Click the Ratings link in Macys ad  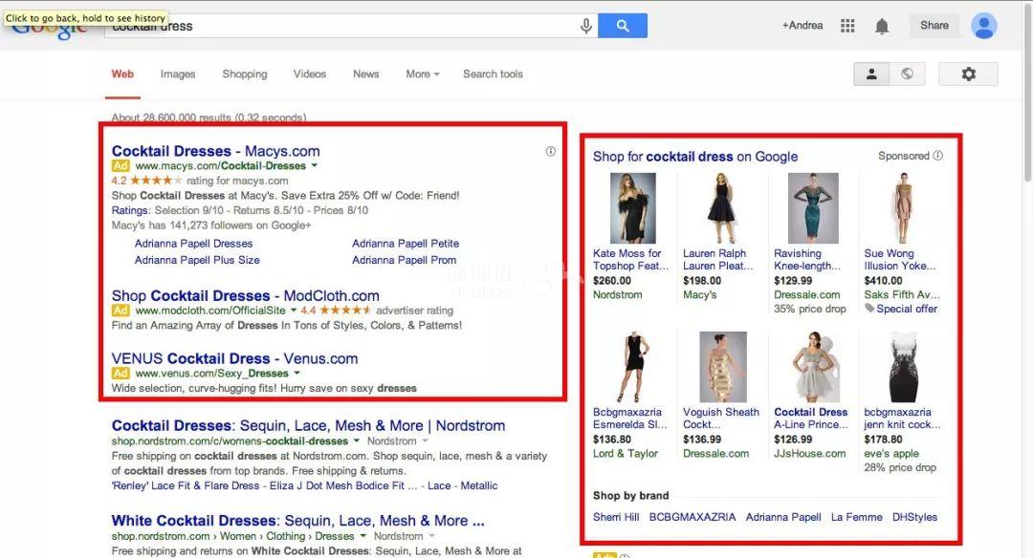point(130,210)
